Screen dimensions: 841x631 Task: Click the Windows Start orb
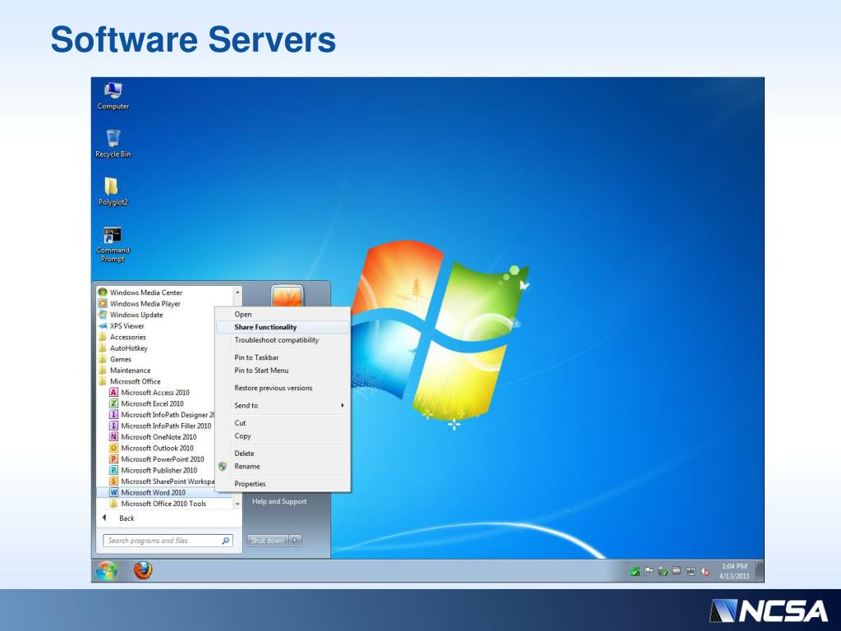point(107,570)
